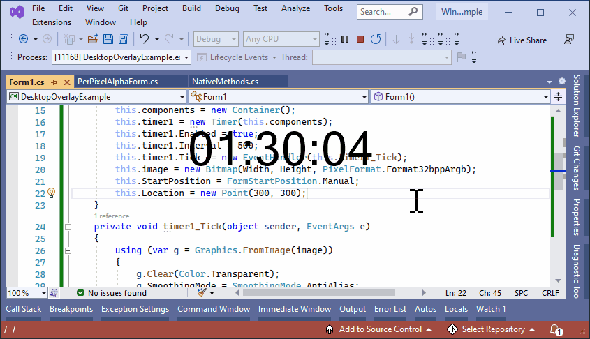Close the Form1.cs tab with its X
Screen dimensions: 590x339
[x=66, y=82]
